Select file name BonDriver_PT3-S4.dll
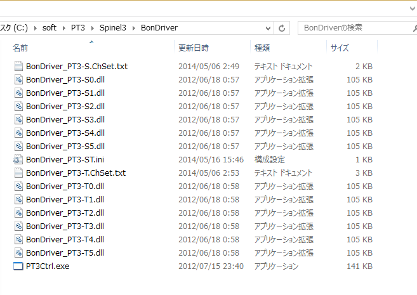417x295 pixels. pos(65,133)
